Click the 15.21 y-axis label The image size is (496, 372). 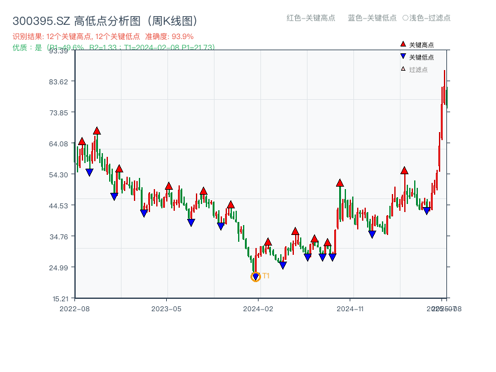tap(60, 299)
